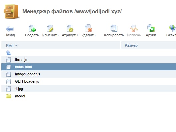The width and height of the screenshot is (176, 132).
Task: Sort by the Размер column header
Action: tap(131, 45)
